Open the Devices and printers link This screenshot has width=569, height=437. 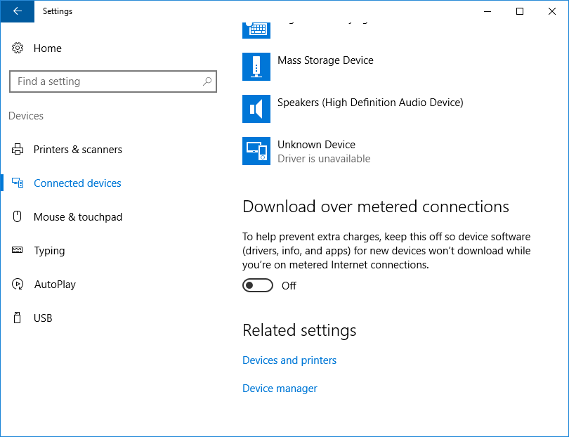pyautogui.click(x=289, y=360)
